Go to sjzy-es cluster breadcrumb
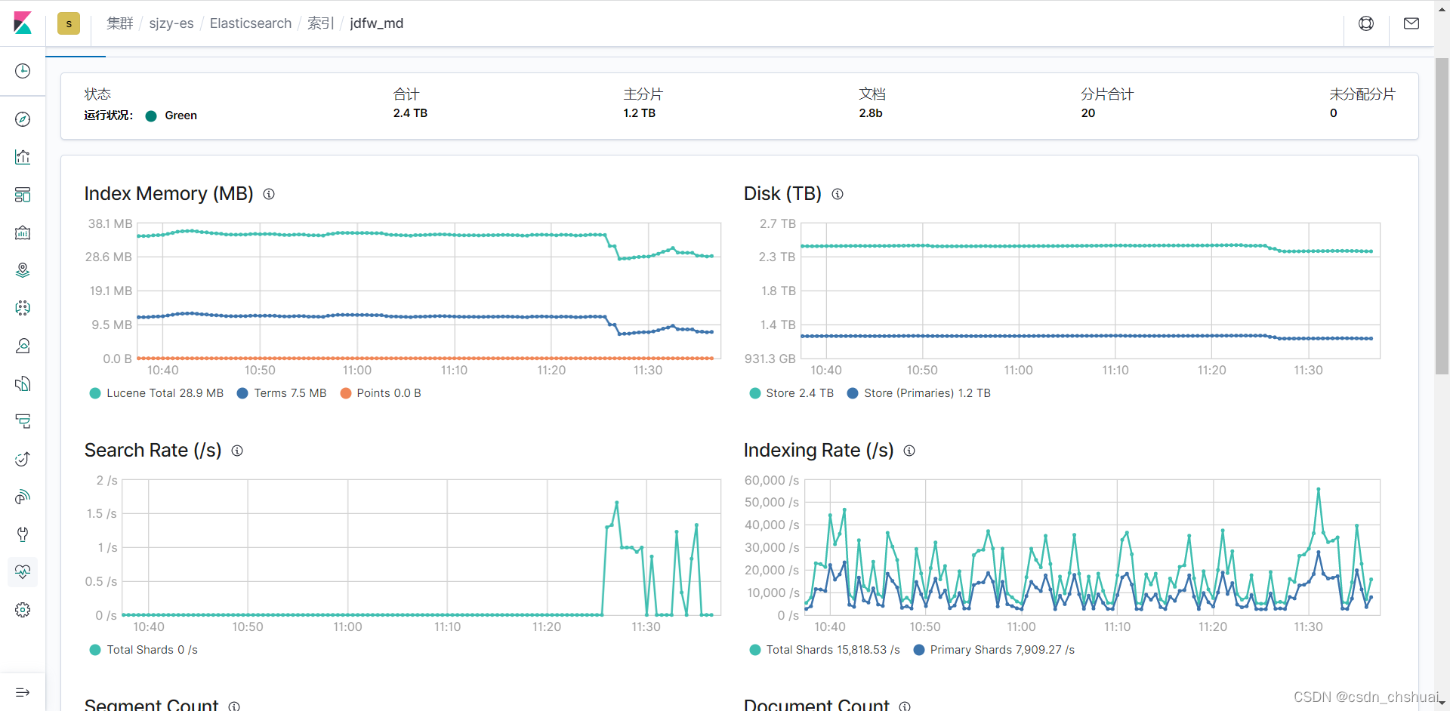 point(171,23)
